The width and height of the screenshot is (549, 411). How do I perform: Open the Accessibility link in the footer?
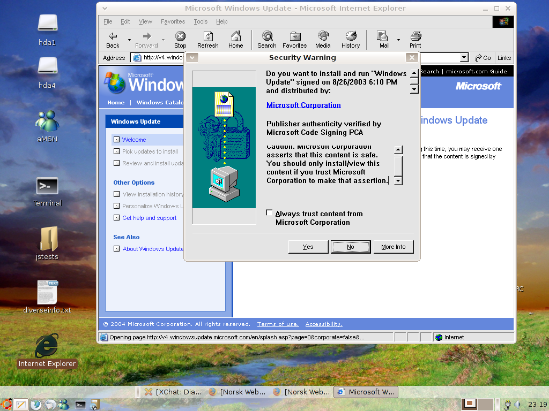point(324,324)
